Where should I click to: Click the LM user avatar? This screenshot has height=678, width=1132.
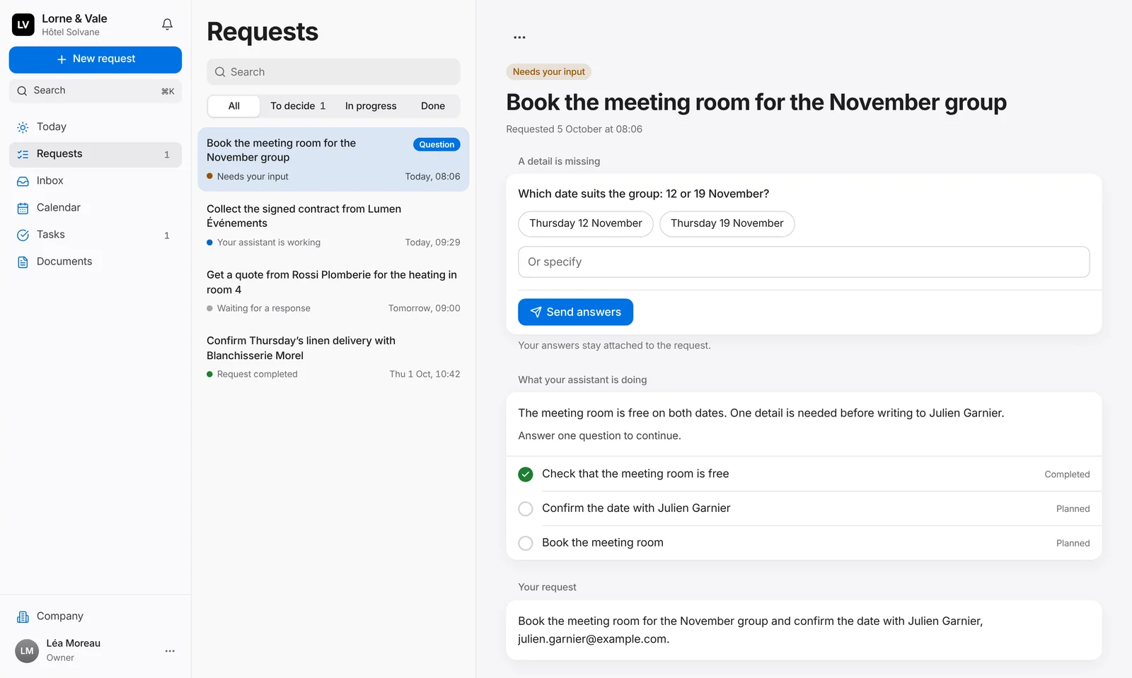pyautogui.click(x=27, y=650)
